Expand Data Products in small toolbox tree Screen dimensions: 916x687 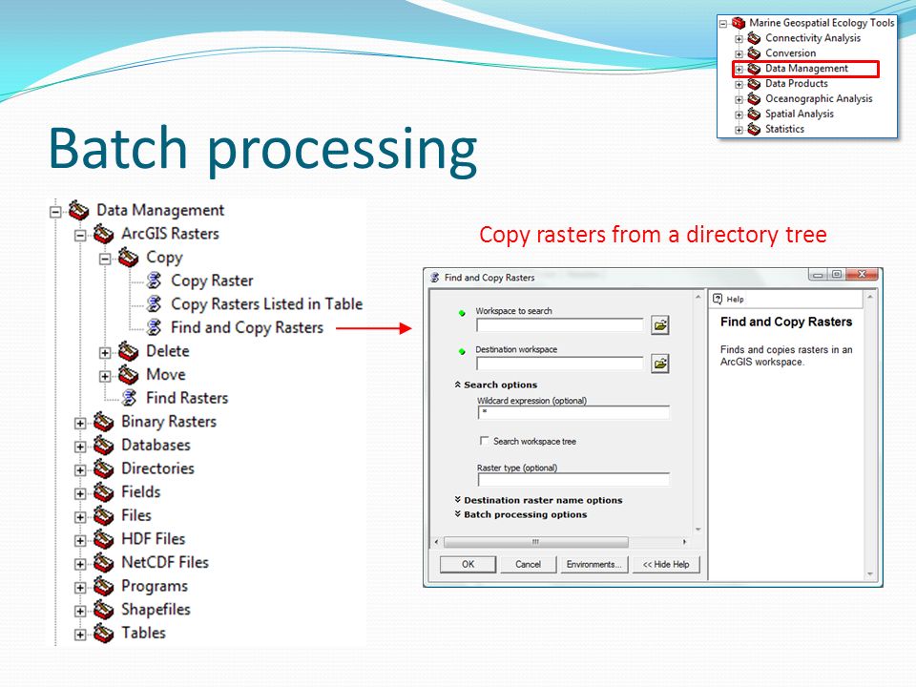tap(739, 85)
